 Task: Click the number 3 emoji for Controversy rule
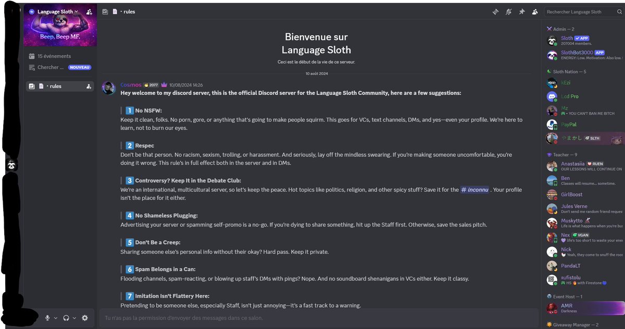[130, 180]
